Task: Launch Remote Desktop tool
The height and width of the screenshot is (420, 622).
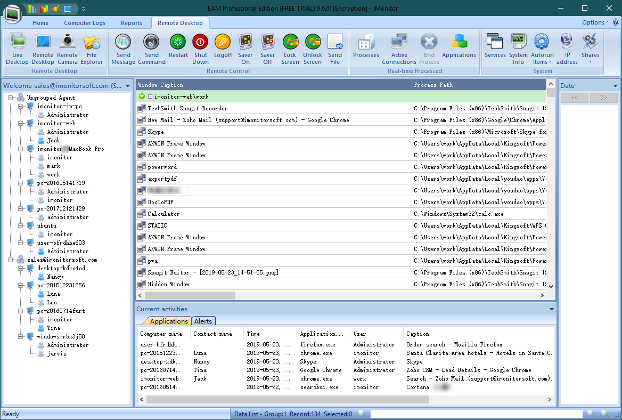Action: (43, 49)
